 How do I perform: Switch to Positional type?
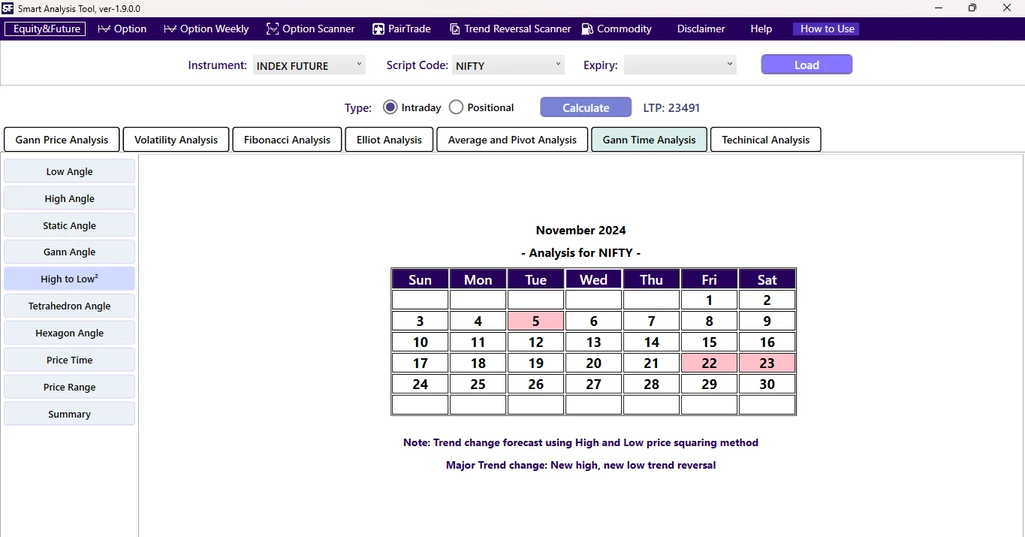coord(456,107)
